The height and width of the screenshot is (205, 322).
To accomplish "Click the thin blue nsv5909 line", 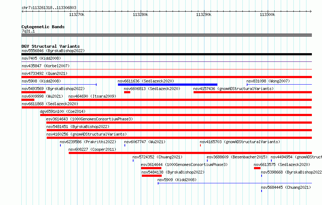I will (235, 183).
